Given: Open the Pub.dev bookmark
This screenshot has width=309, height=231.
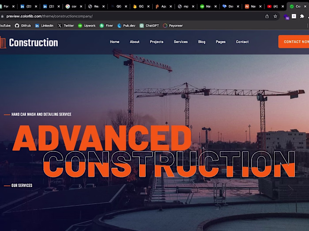Looking at the screenshot, I should tap(126, 26).
